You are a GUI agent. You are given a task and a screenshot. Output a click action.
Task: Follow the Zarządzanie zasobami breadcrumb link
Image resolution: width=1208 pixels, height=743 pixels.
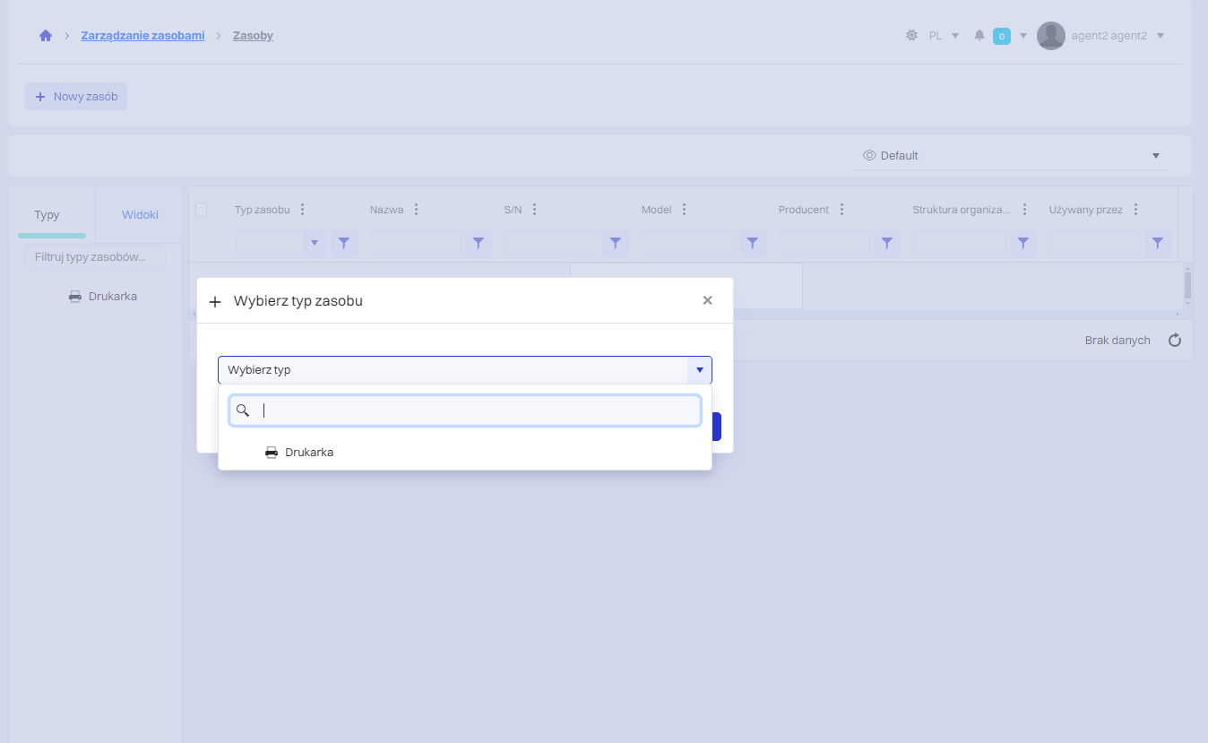[x=142, y=36]
